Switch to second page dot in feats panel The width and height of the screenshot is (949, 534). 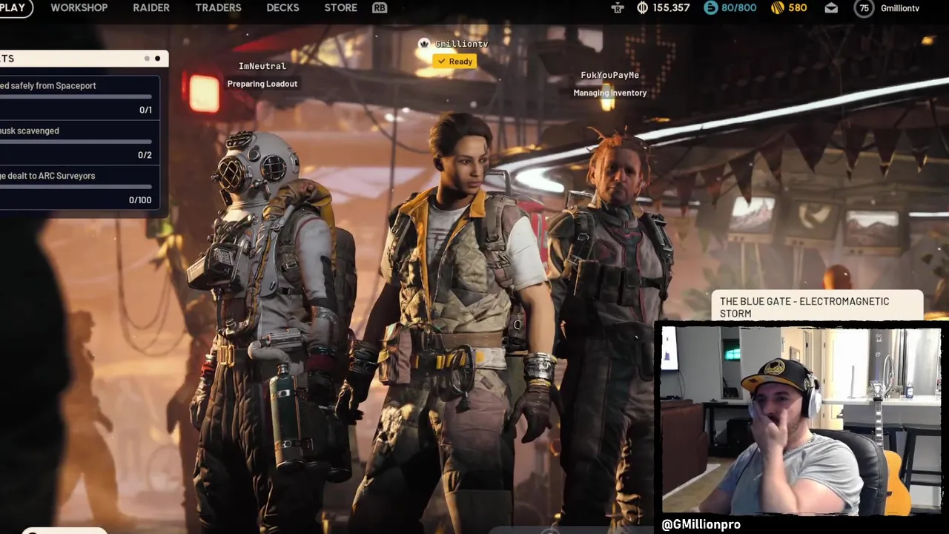pos(157,59)
